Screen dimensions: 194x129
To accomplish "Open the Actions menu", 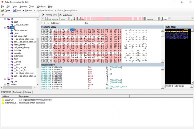I will 23,6.
